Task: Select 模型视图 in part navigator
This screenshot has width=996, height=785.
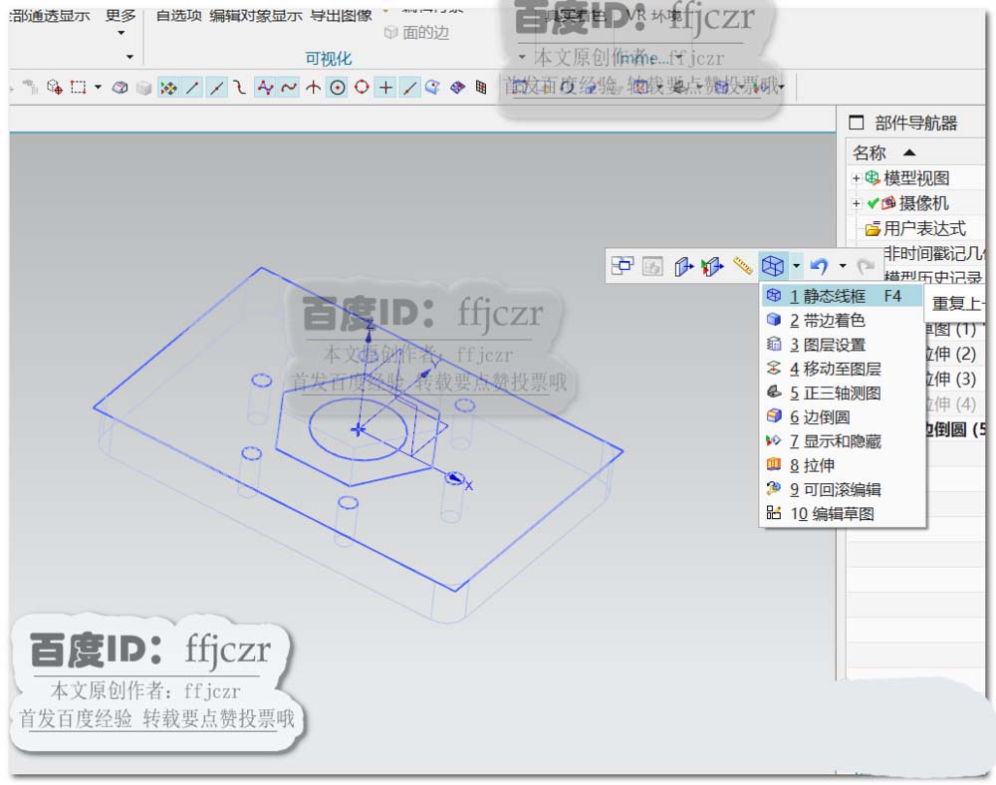Action: pyautogui.click(x=916, y=178)
